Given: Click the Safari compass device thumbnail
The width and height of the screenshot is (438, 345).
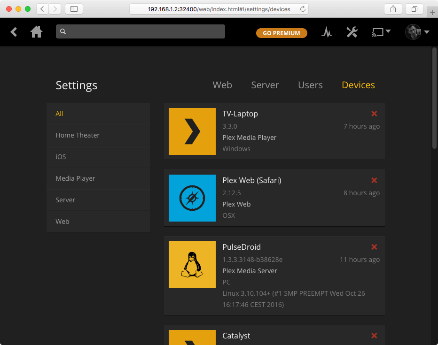Looking at the screenshot, I should (x=192, y=198).
